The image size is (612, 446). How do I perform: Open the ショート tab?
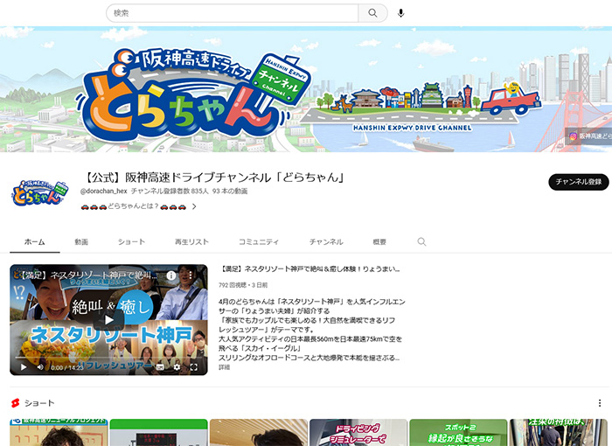131,242
